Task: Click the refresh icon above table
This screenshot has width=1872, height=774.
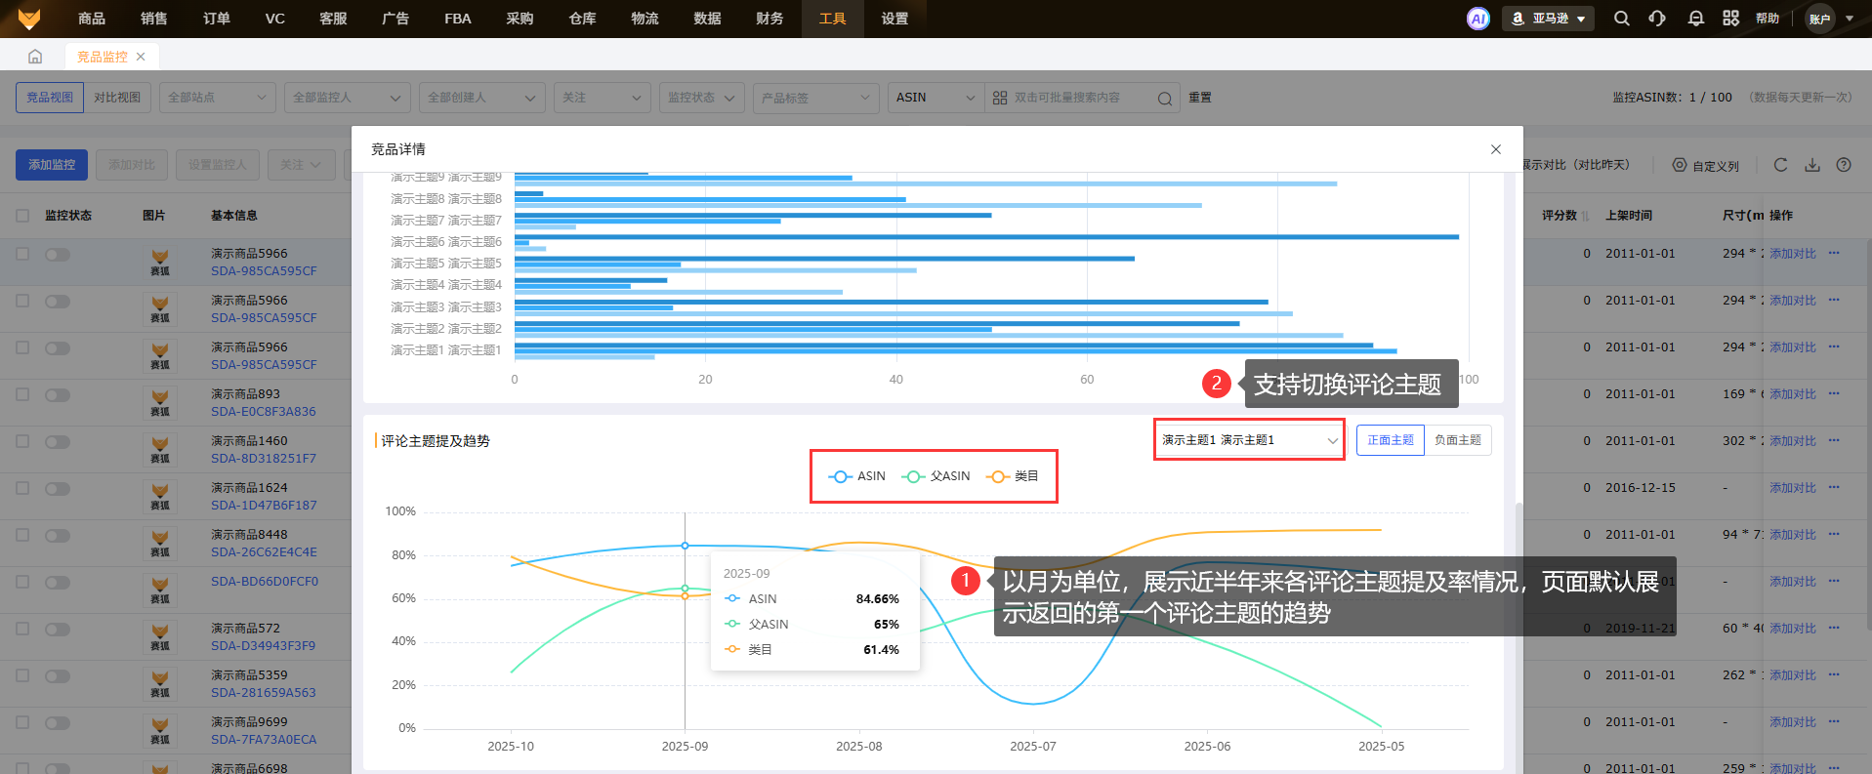Action: (x=1780, y=165)
